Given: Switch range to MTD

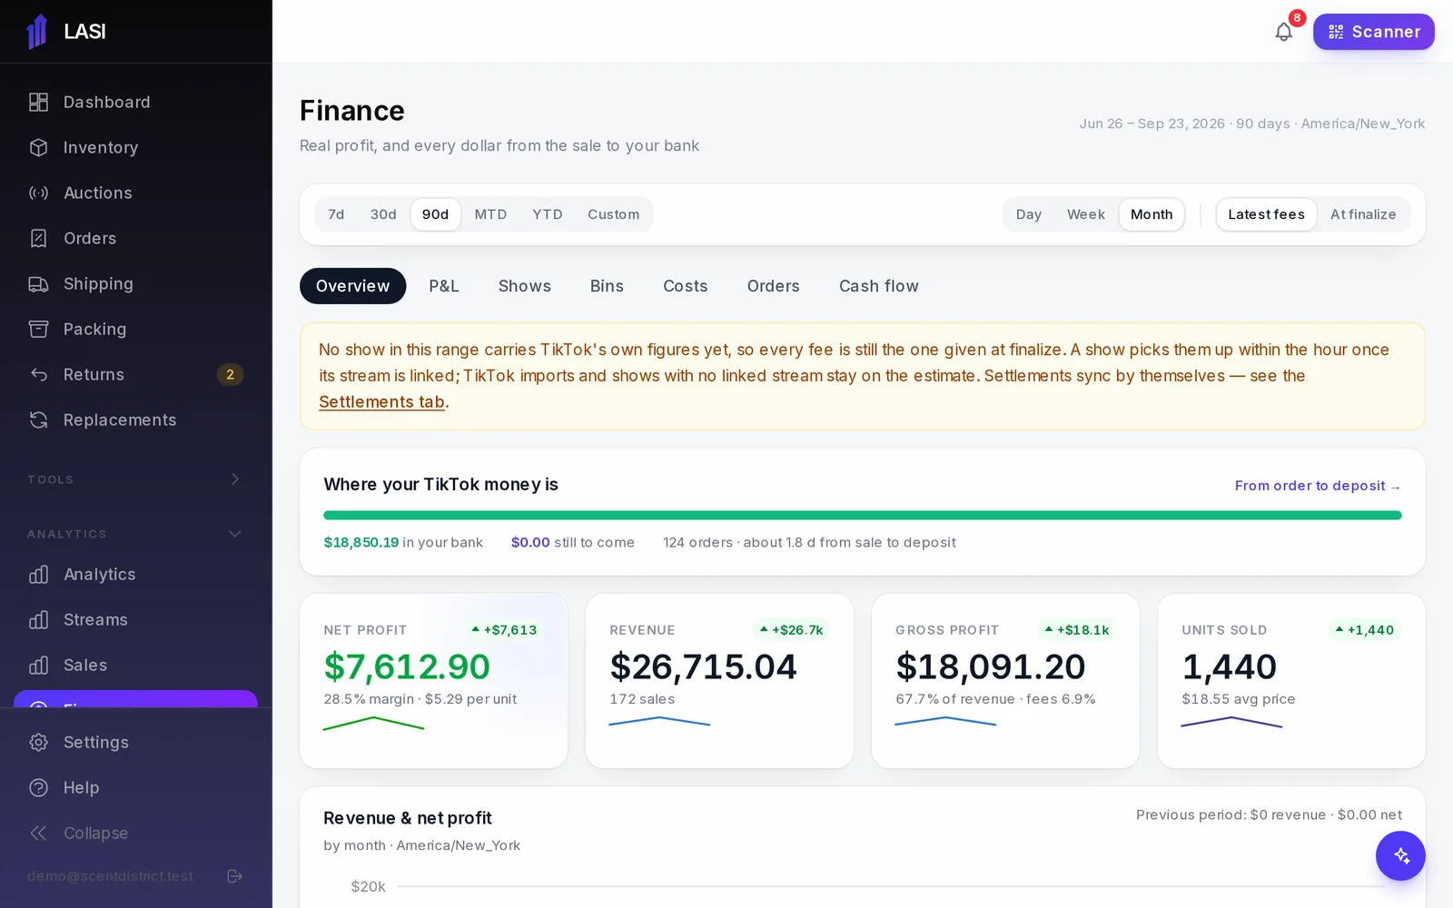Looking at the screenshot, I should (490, 214).
